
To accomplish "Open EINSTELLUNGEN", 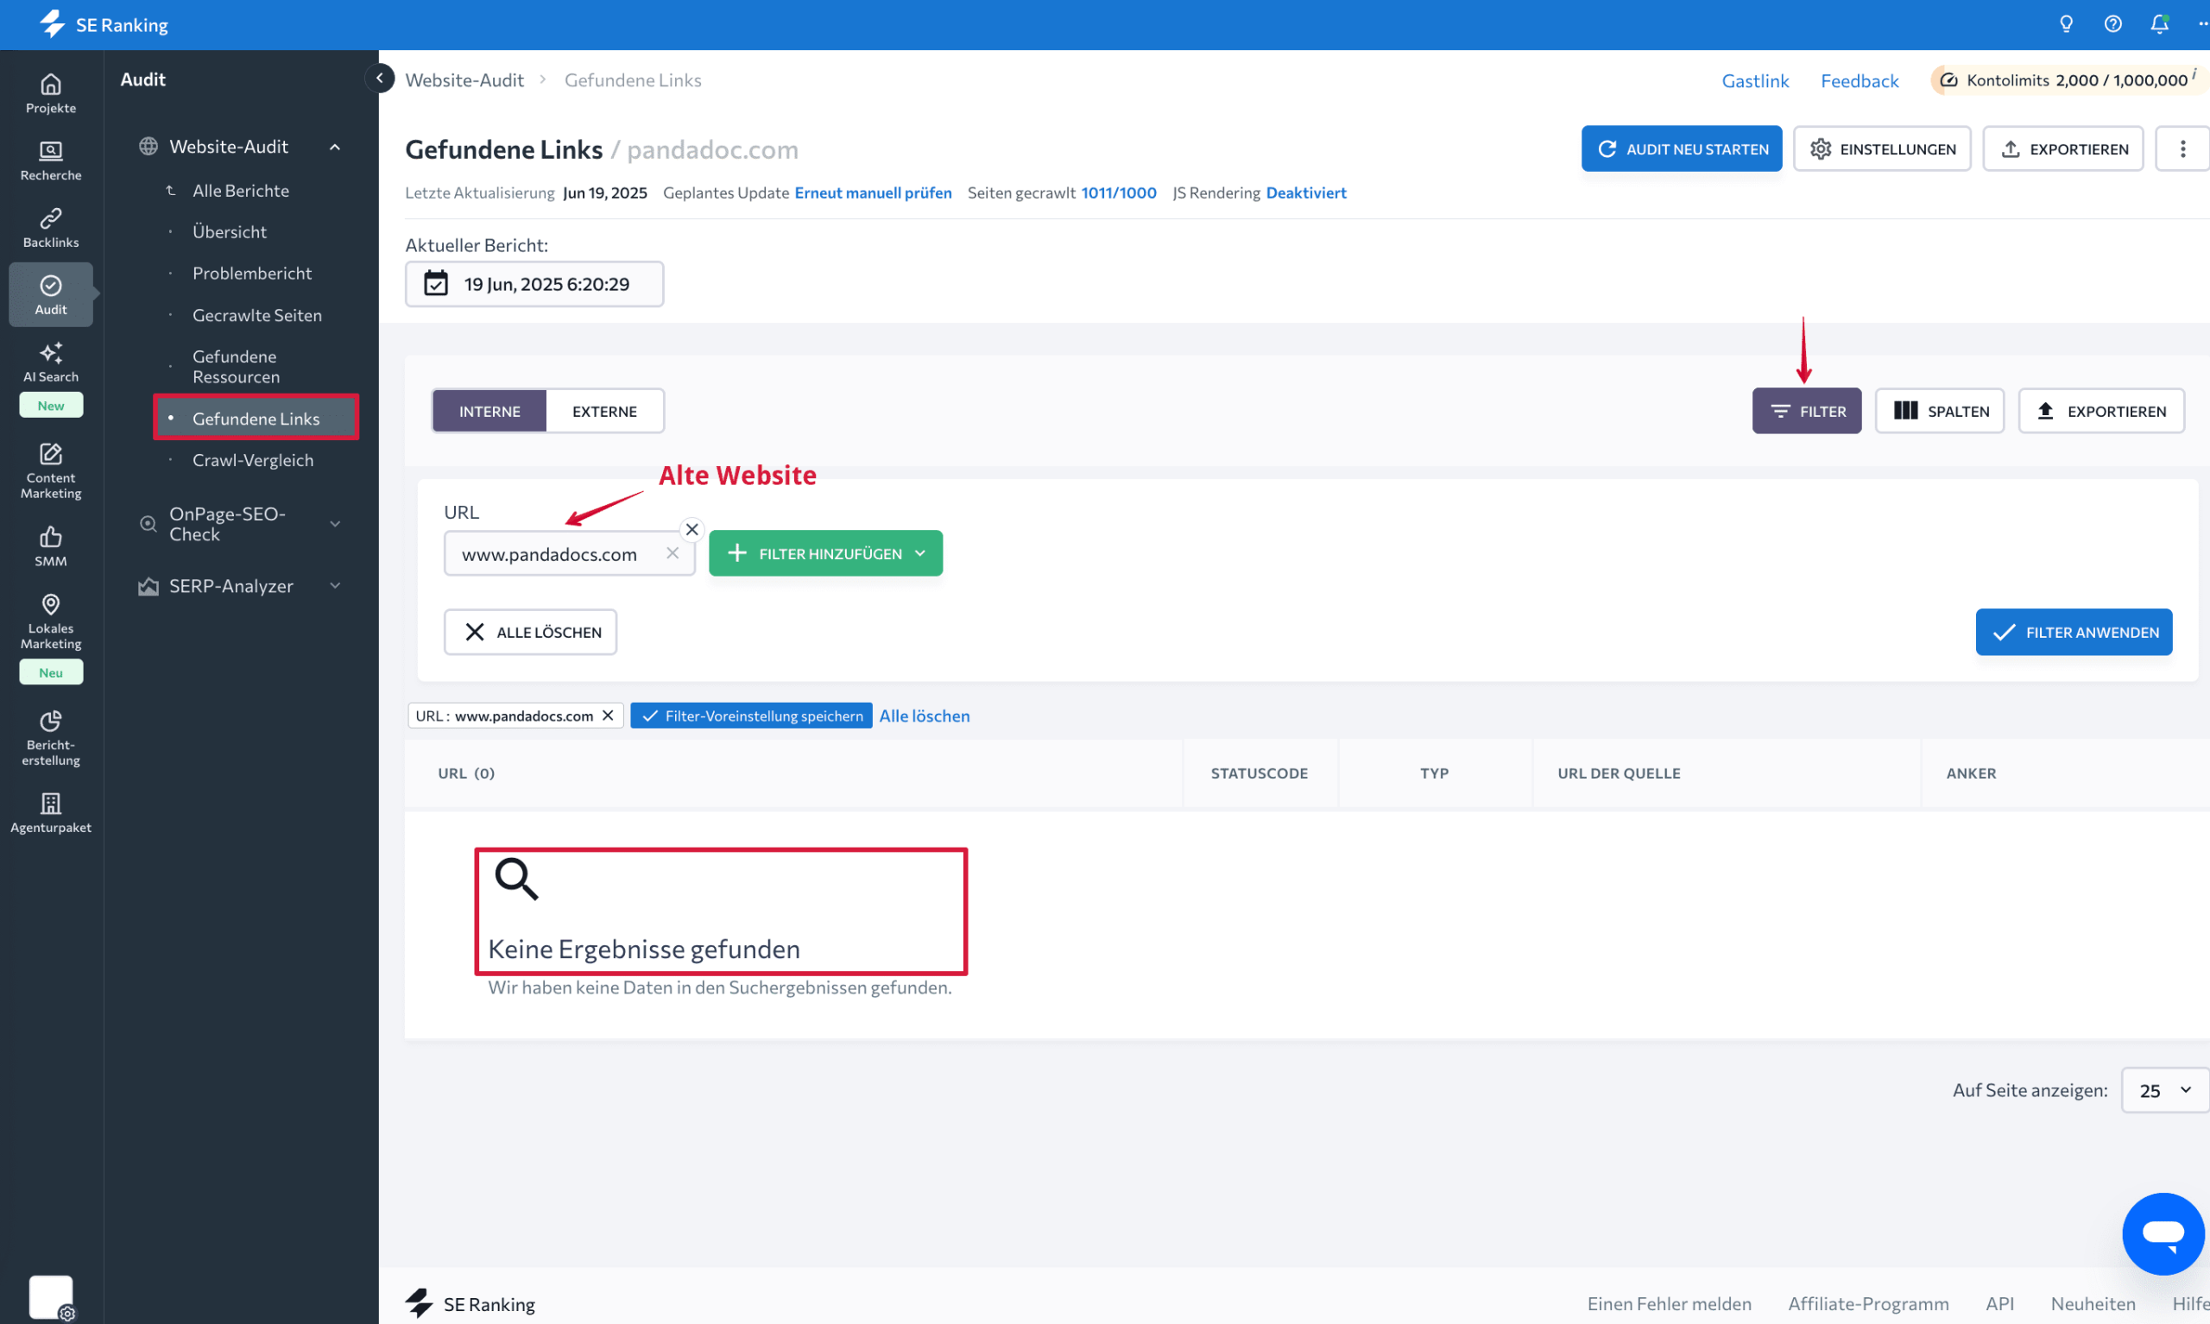I will pyautogui.click(x=1881, y=149).
